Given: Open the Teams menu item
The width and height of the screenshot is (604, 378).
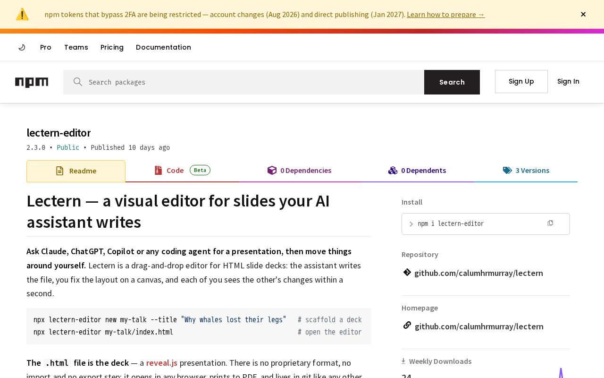Looking at the screenshot, I should pos(76,47).
